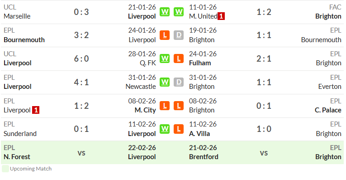This screenshot has width=346, height=180.
Task: Click the W badge beside 11-01-26 M. United match
Action: 179,12
